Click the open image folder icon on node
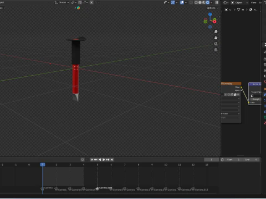Screen dimensions: 266x199 [235, 95]
